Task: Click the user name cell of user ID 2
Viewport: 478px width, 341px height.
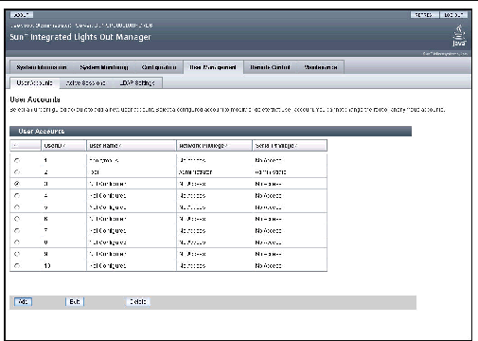Action: [132, 172]
